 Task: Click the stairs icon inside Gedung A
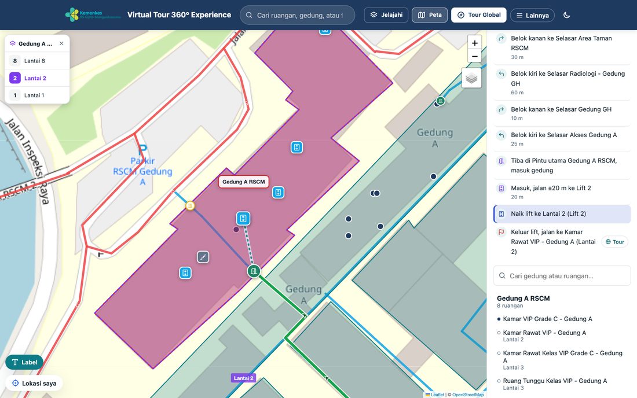pos(203,257)
